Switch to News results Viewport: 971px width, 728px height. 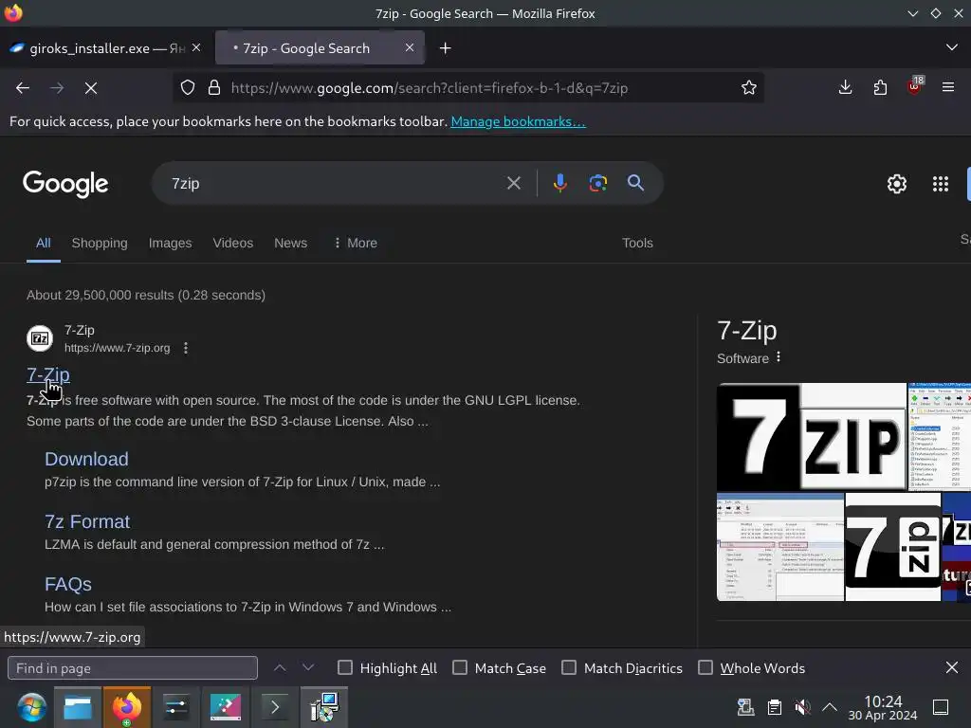click(290, 243)
